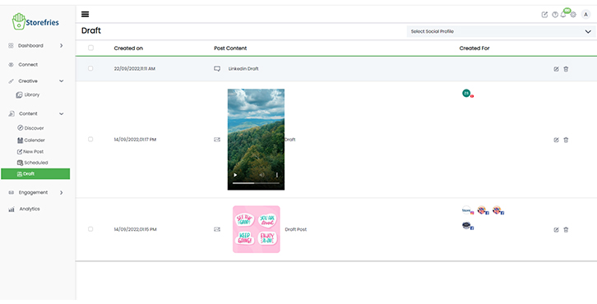
Task: Click the Draft Post text
Action: [x=296, y=229]
